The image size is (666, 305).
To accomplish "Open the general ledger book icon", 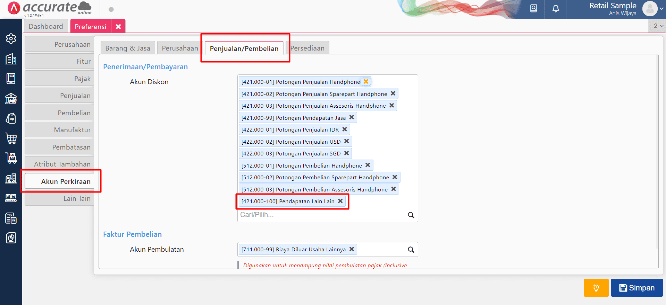I will (x=11, y=79).
